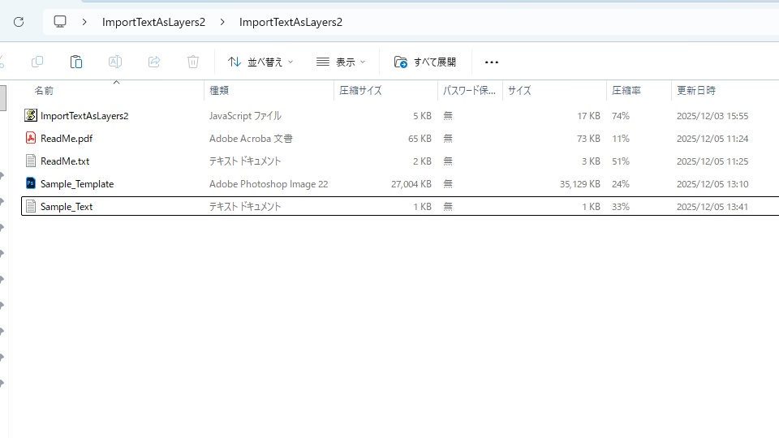The width and height of the screenshot is (779, 438).
Task: Click the rename icon in toolbar
Action: tap(114, 62)
